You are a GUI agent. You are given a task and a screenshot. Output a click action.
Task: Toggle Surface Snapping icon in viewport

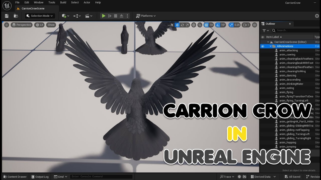[200, 25]
